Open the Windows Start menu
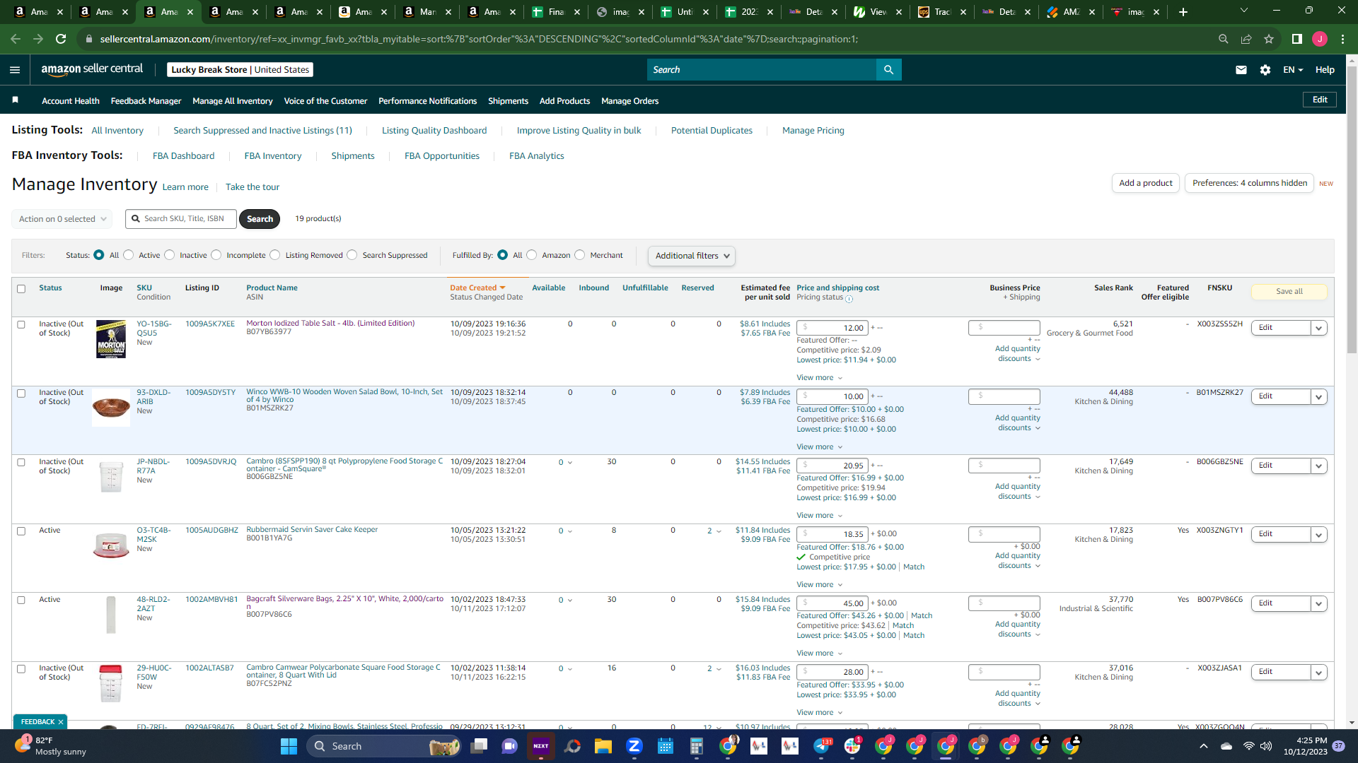Viewport: 1358px width, 763px height. 289,746
